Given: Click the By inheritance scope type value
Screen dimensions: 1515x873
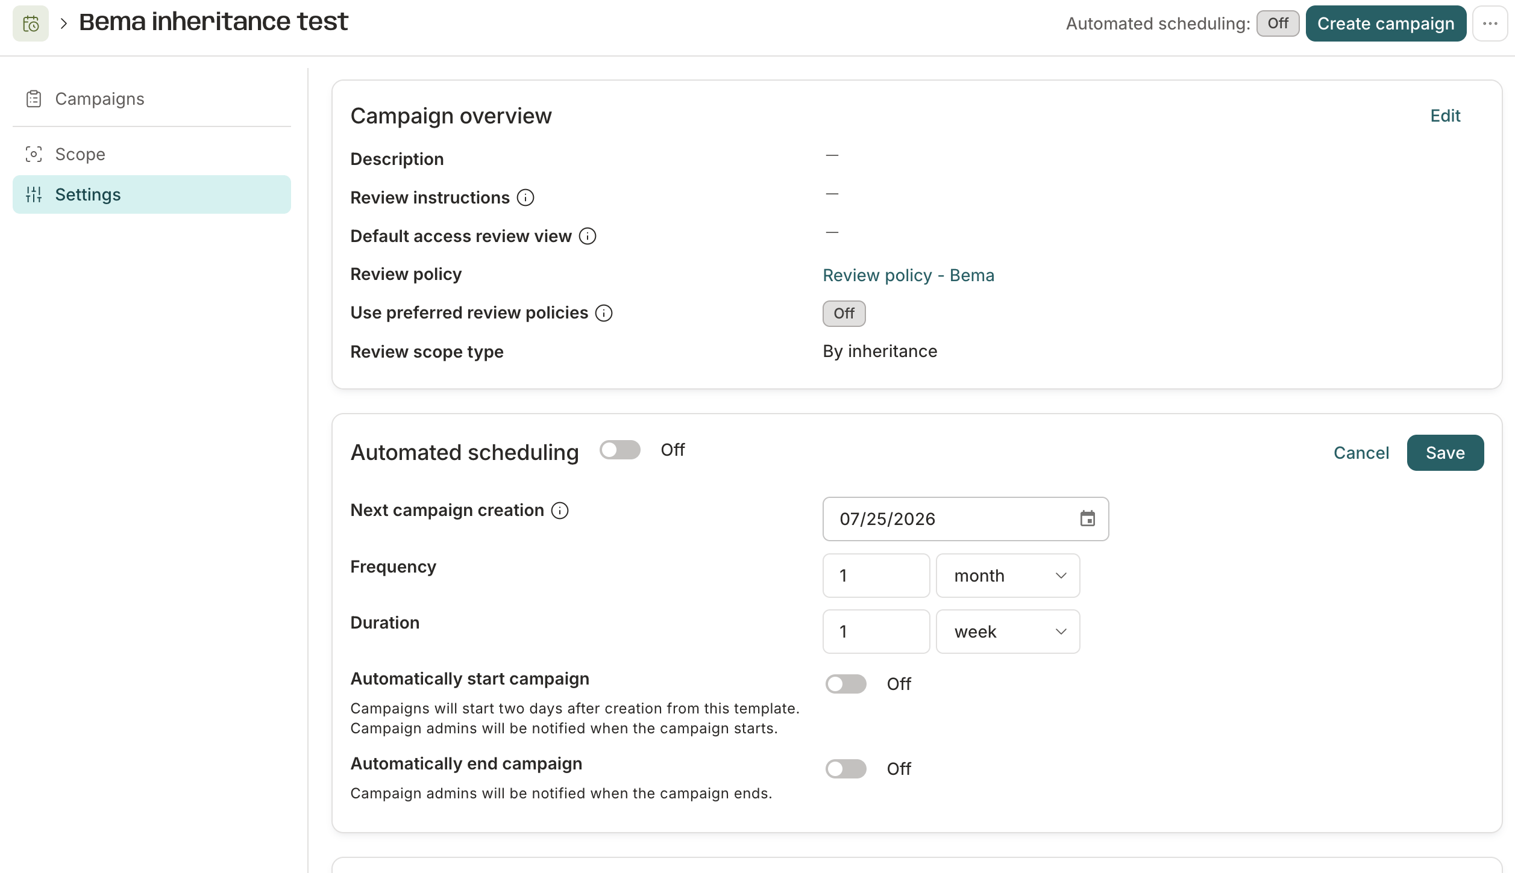Looking at the screenshot, I should (880, 352).
